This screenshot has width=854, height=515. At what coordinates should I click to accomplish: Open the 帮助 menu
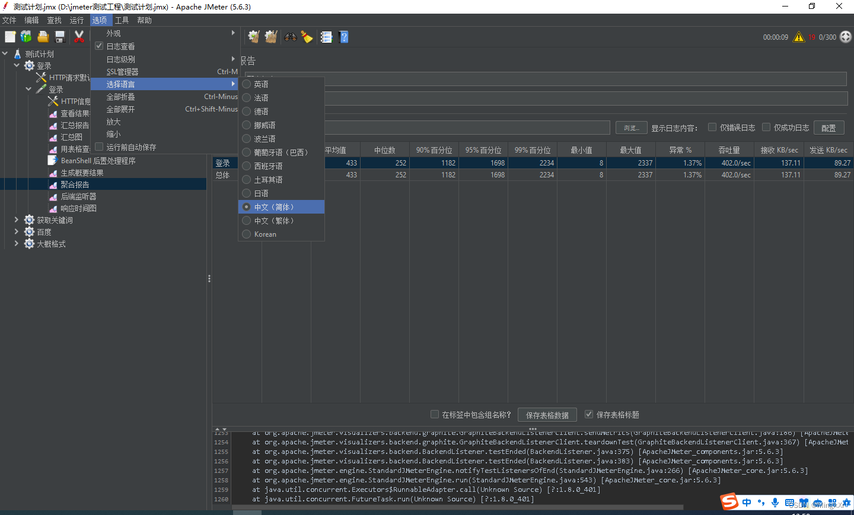145,20
